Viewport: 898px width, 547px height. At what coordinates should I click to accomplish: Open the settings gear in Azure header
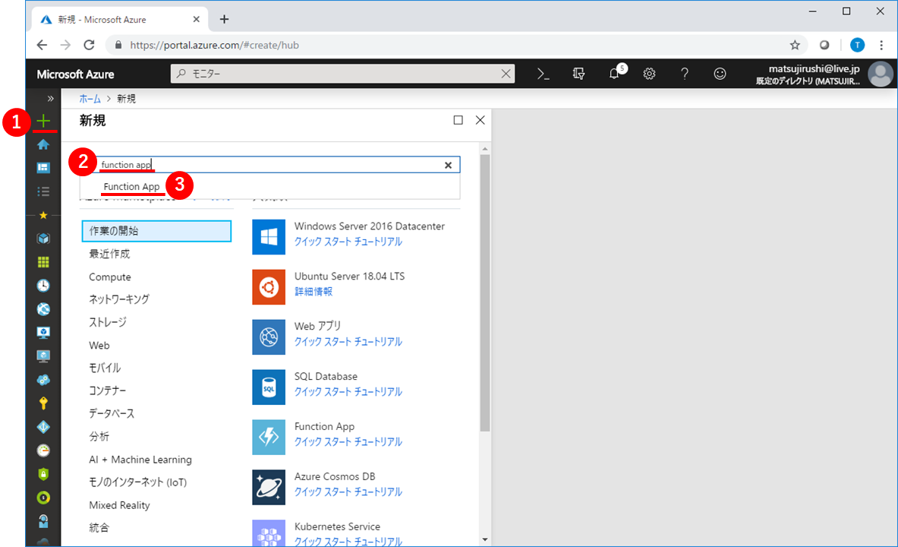tap(649, 74)
